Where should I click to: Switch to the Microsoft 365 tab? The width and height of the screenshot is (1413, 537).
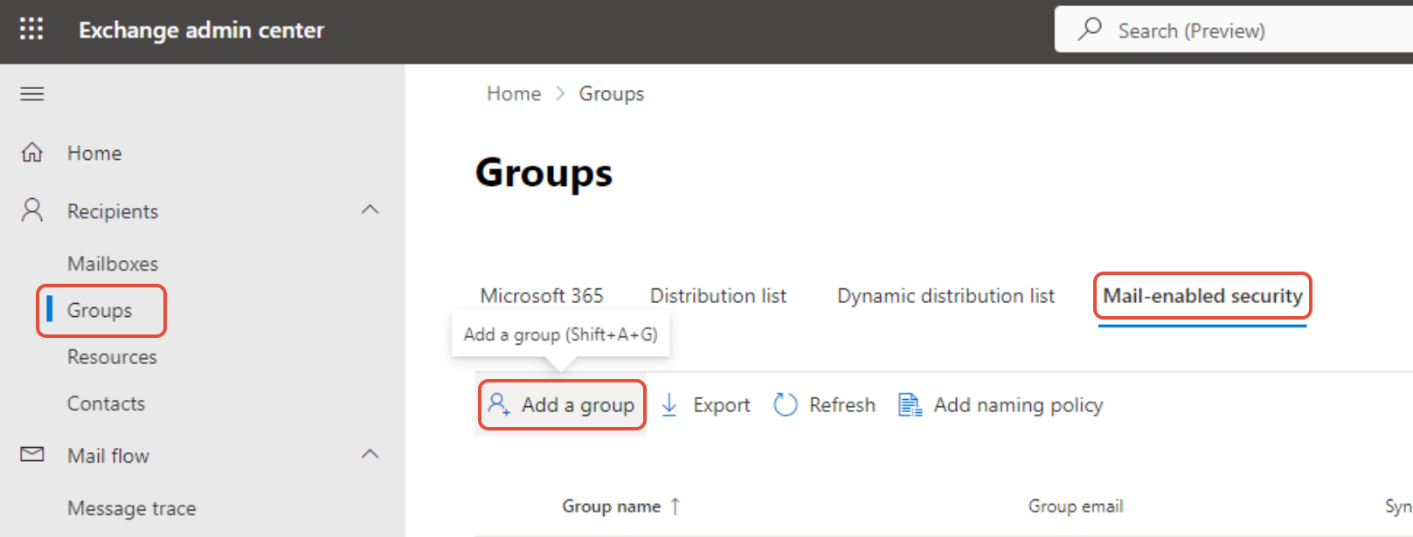pos(542,296)
